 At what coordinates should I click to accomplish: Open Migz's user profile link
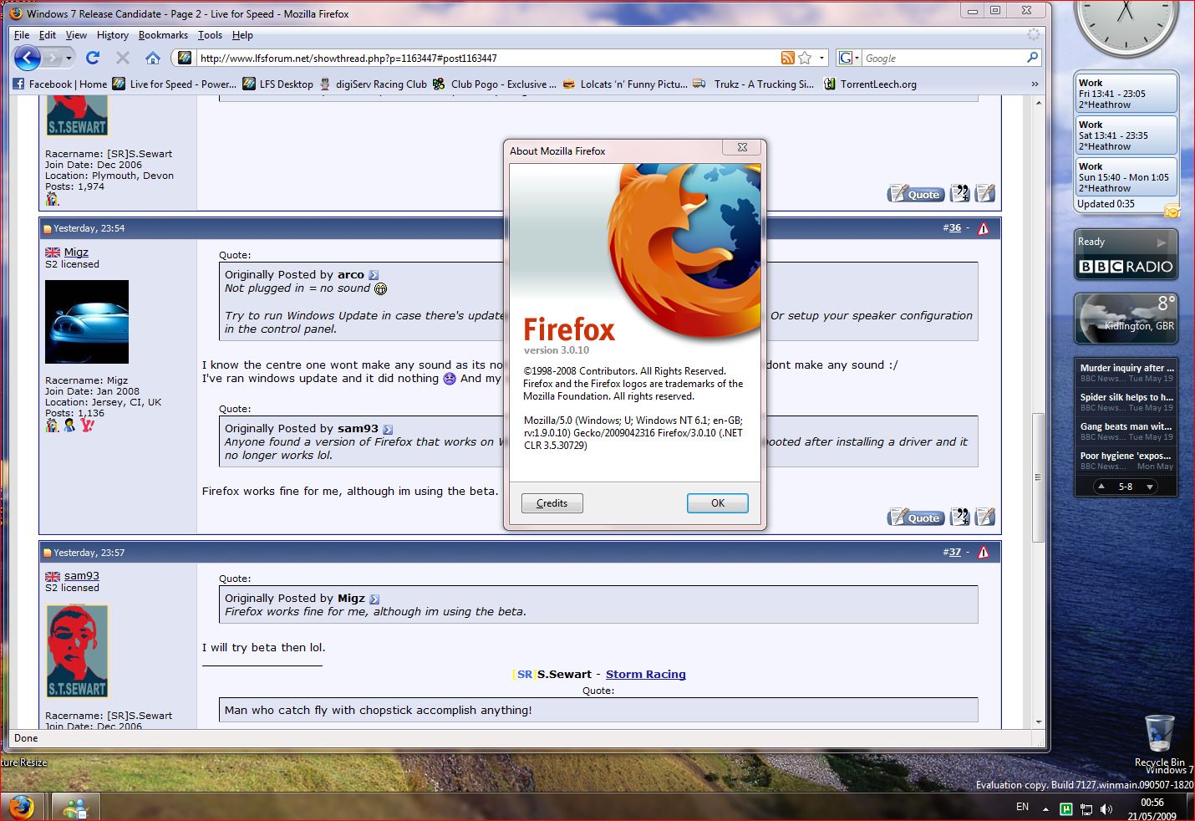point(76,252)
